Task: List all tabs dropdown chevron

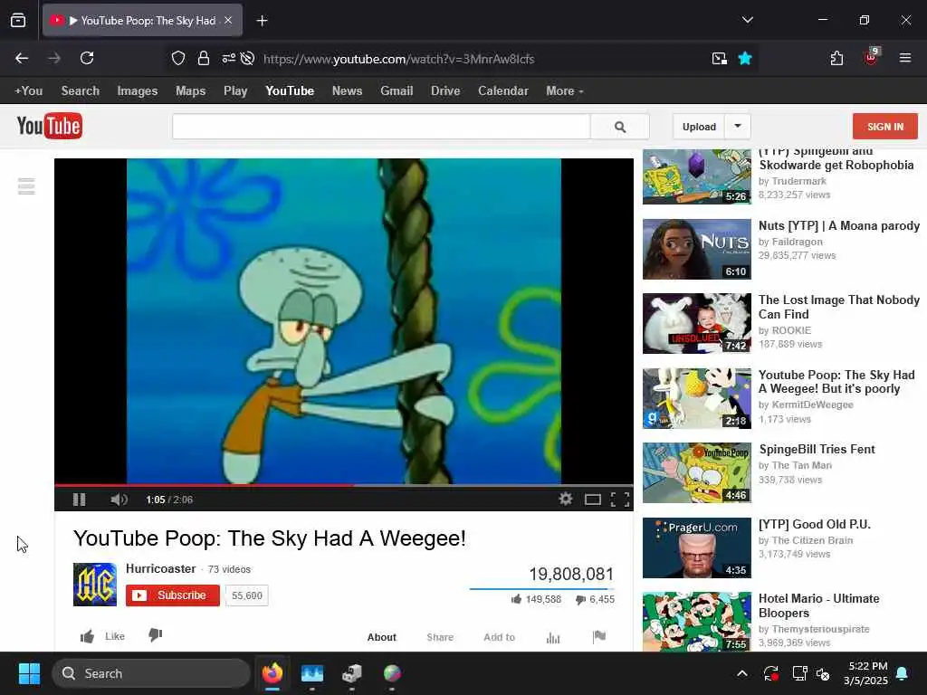Action: pyautogui.click(x=747, y=20)
